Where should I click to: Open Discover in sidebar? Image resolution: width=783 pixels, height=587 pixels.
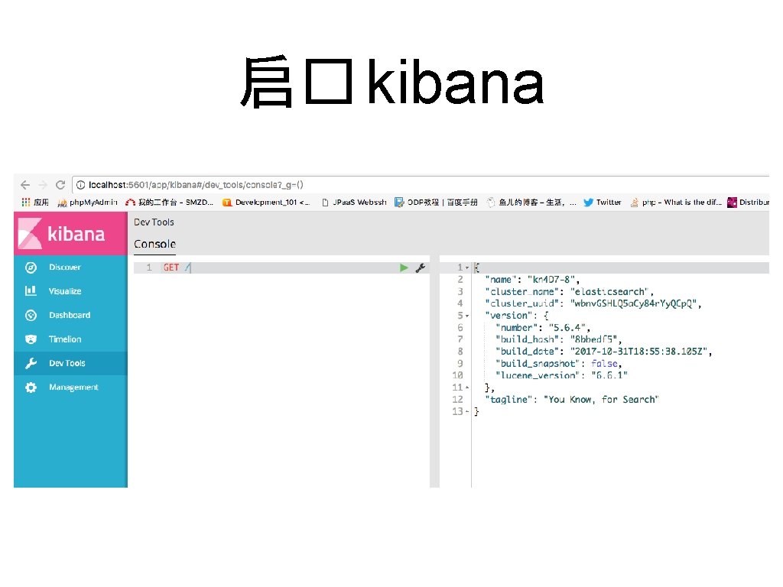70,268
